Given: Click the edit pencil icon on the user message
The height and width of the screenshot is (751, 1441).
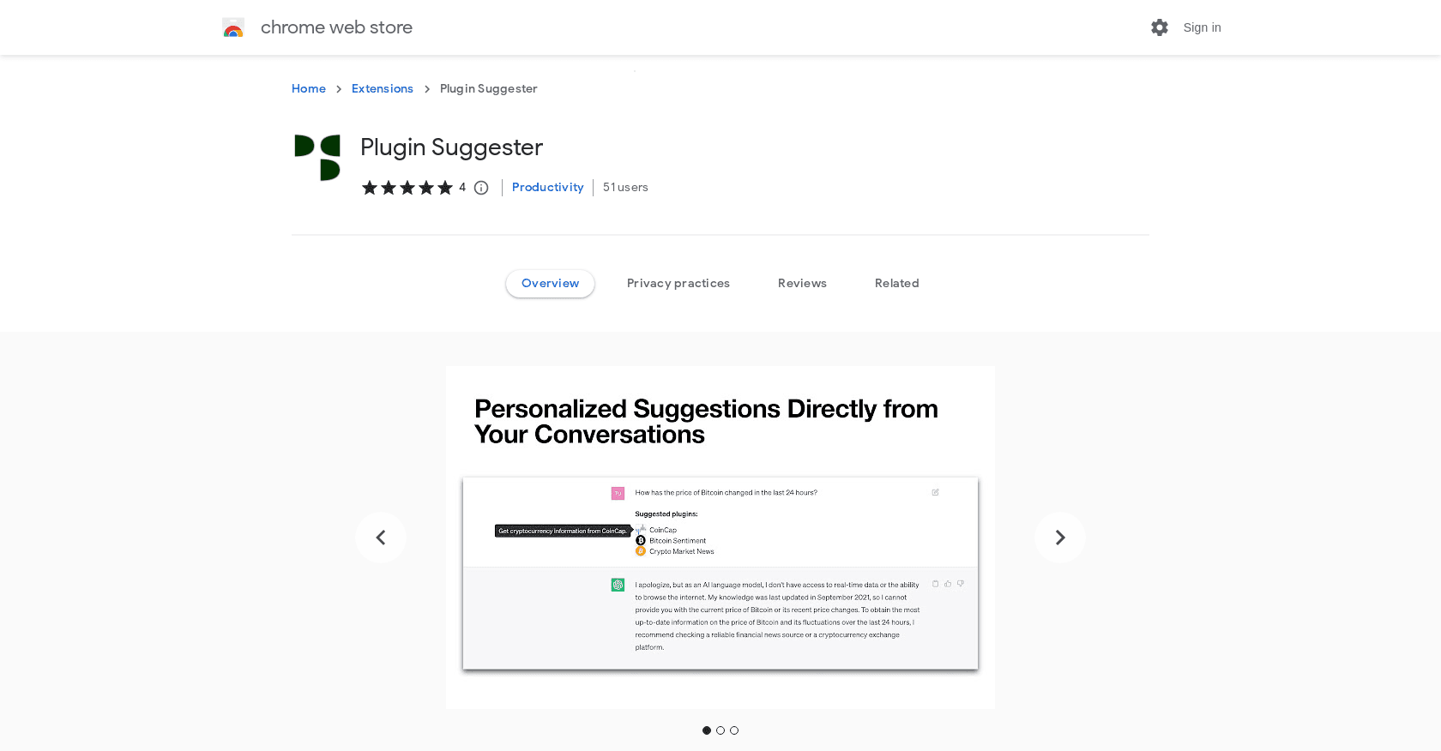Looking at the screenshot, I should coord(935,493).
